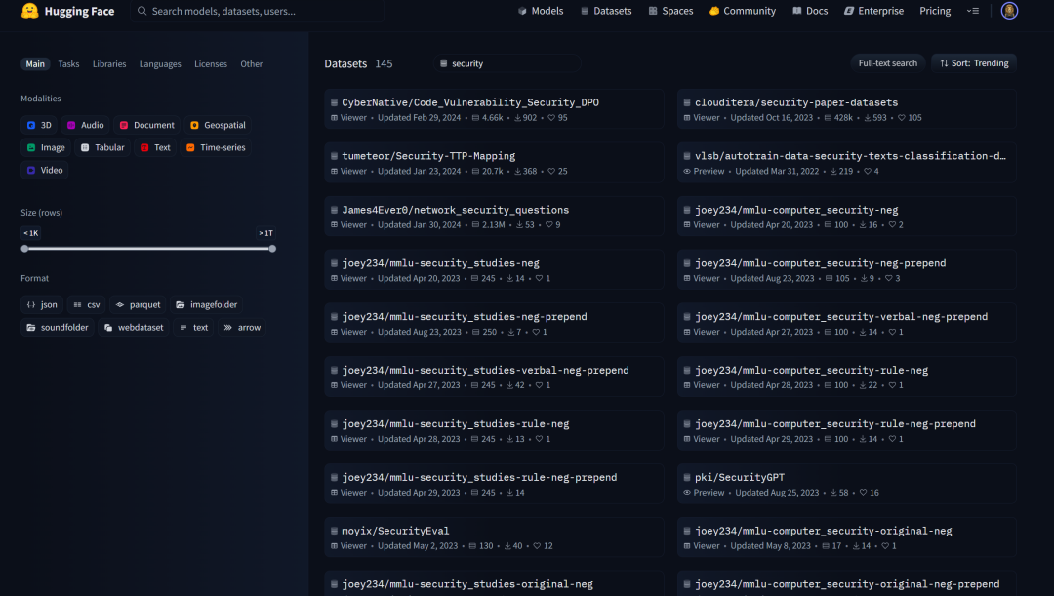
Task: Open the Models page
Action: pyautogui.click(x=541, y=11)
